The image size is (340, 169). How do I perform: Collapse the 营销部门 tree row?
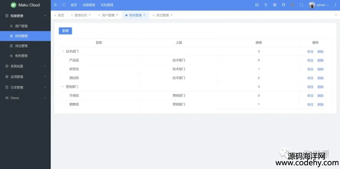click(x=62, y=87)
